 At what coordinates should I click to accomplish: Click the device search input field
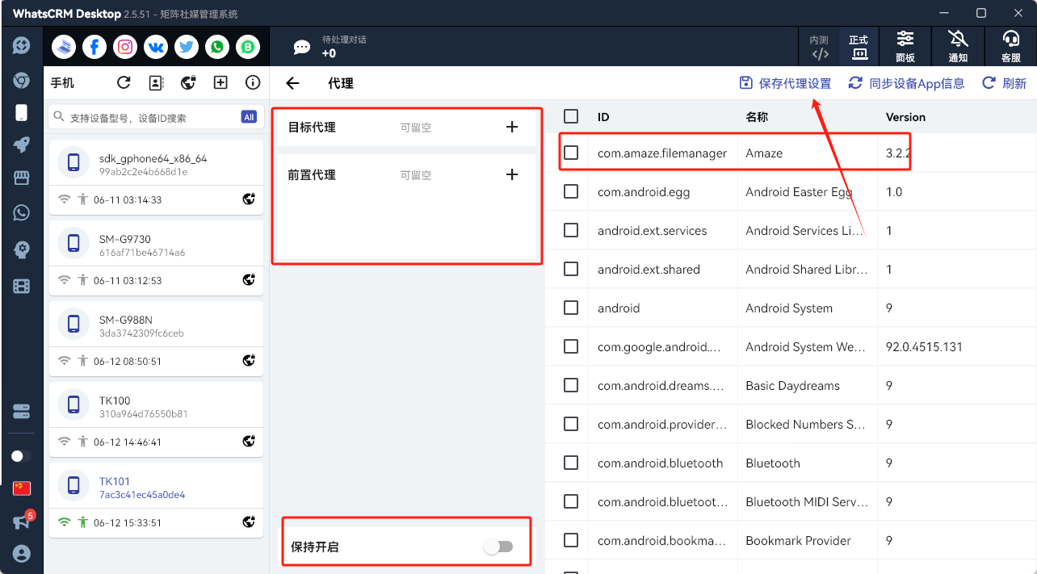(x=149, y=117)
